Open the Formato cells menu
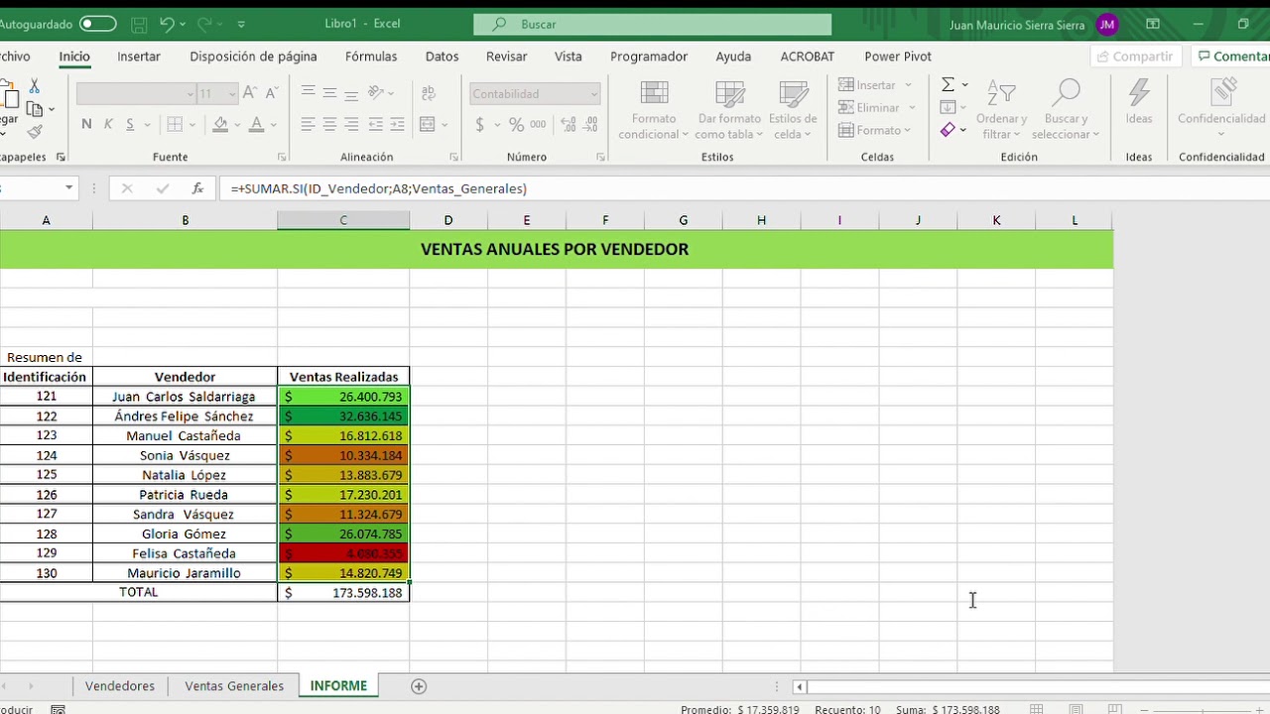The height and width of the screenshot is (714, 1270). pos(874,130)
